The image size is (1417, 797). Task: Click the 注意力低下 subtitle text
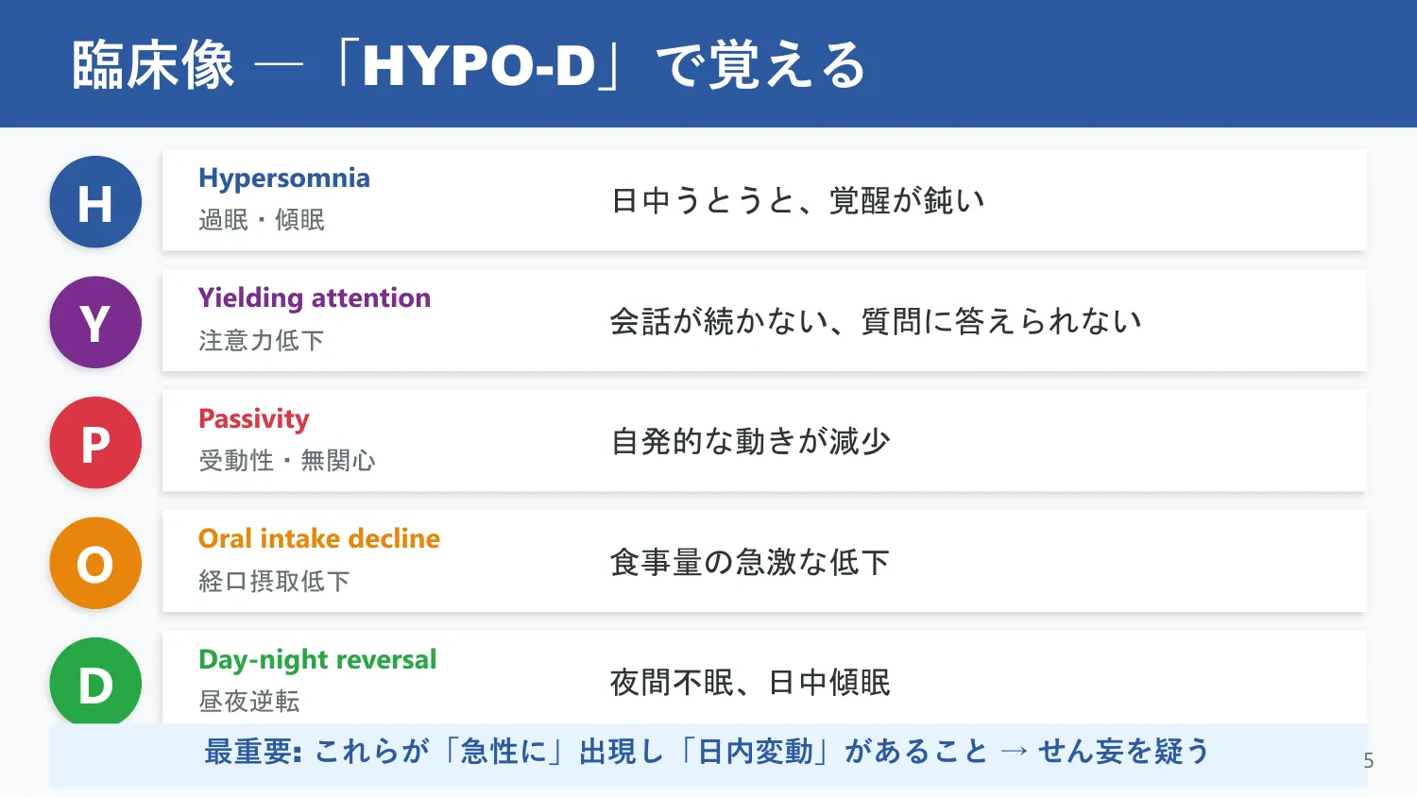(262, 340)
